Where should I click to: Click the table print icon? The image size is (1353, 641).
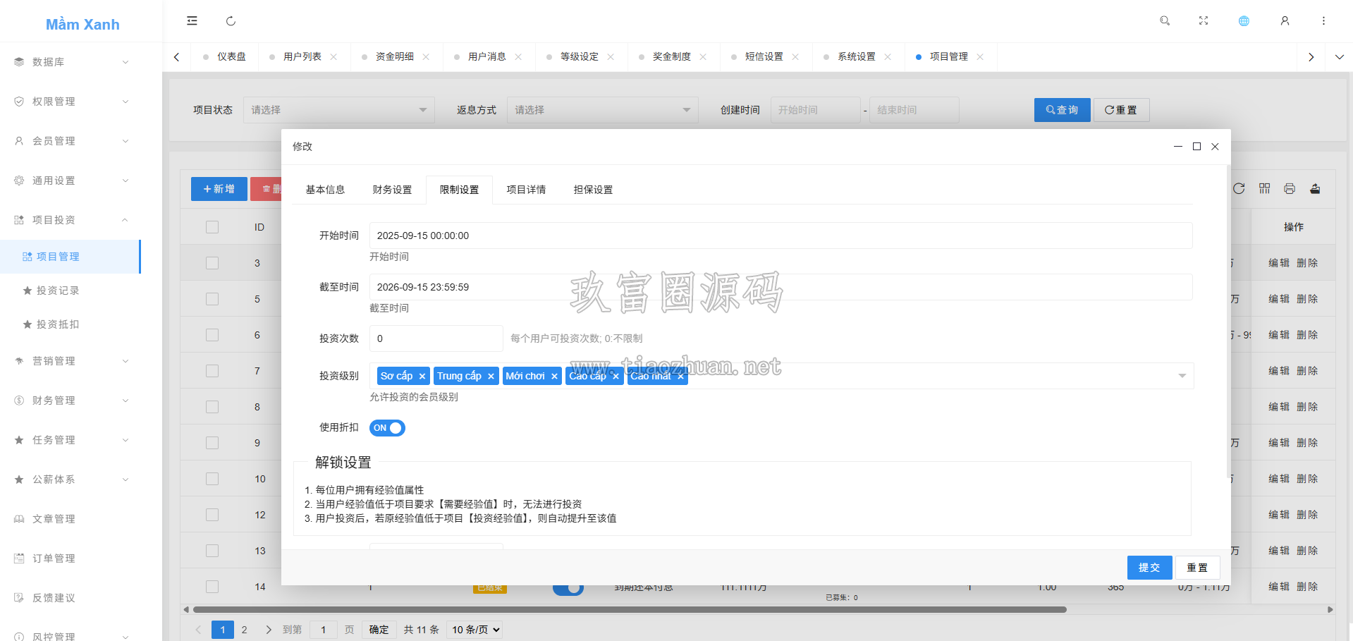click(x=1290, y=188)
